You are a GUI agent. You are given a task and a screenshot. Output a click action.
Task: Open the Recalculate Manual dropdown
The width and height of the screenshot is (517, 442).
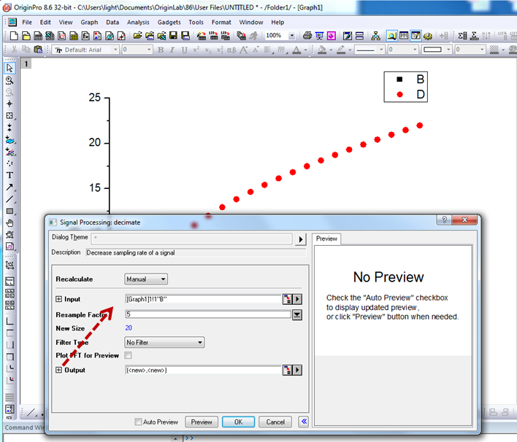[x=146, y=279]
